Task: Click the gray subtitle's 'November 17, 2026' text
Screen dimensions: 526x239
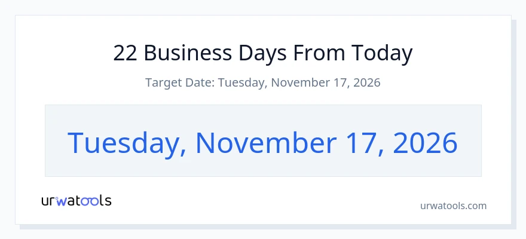Action: 326,82
